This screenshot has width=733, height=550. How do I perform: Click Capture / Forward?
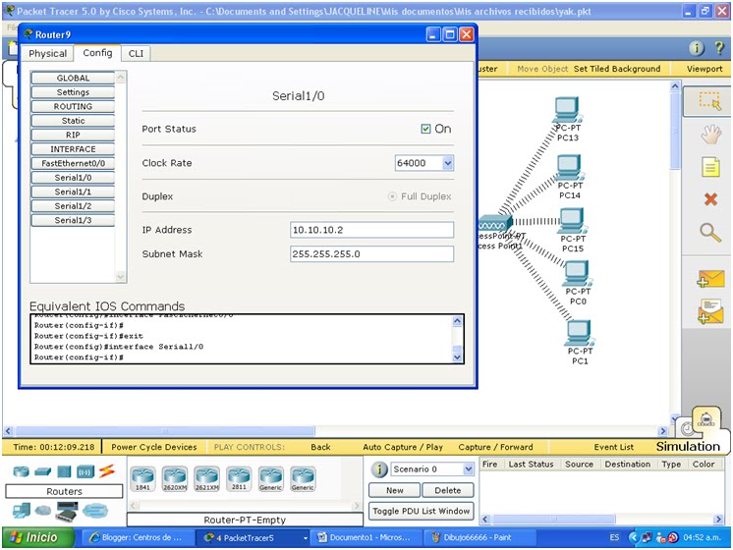[495, 447]
